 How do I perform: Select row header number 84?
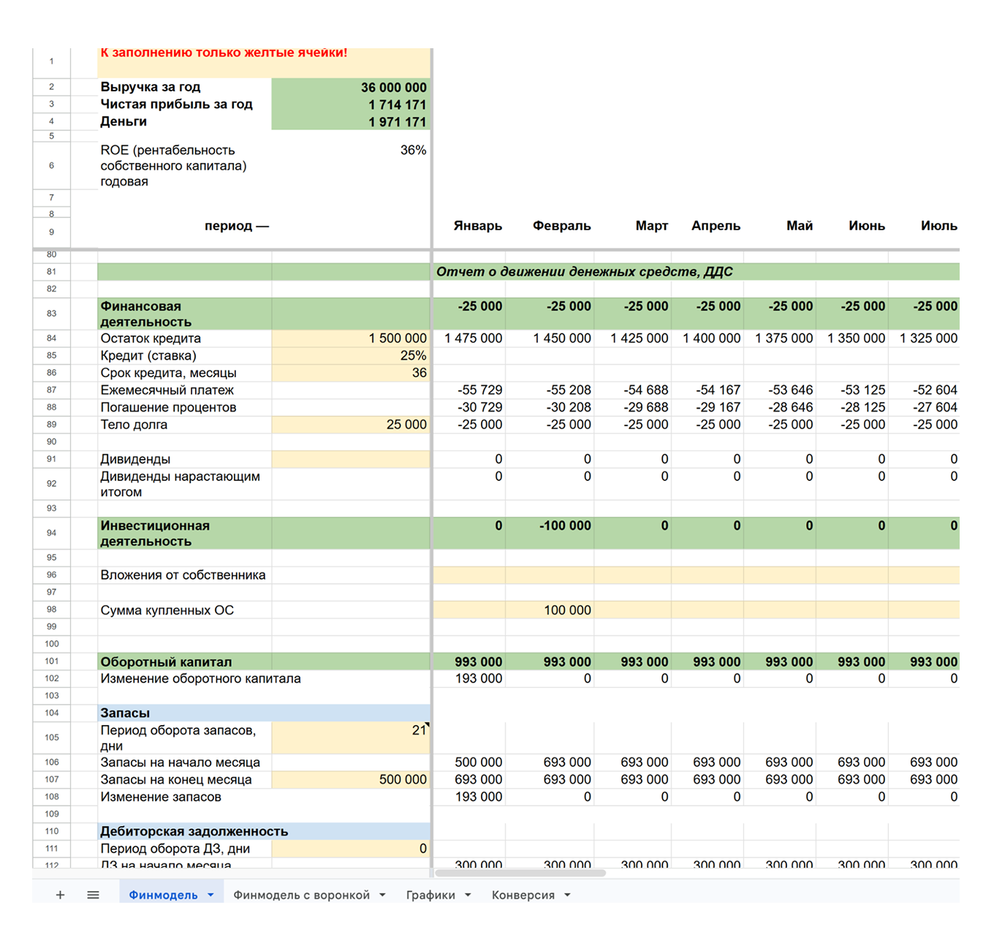51,338
